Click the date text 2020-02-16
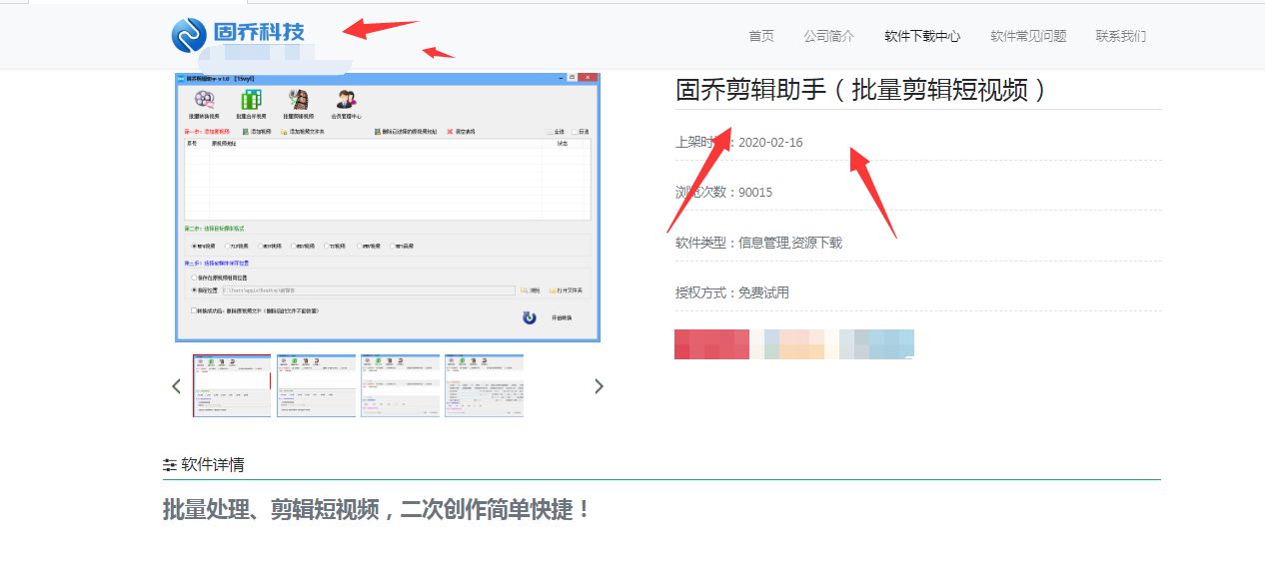Screen dimensions: 1265x563 (x=770, y=142)
